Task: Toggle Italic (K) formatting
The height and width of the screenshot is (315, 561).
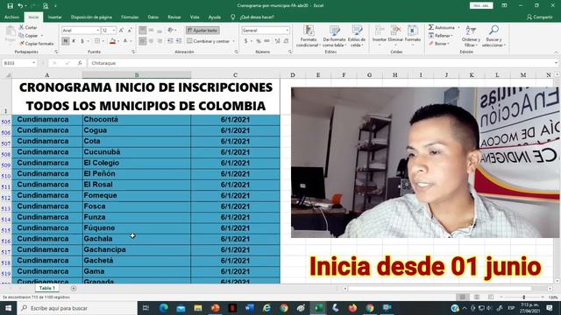Action: [x=74, y=41]
